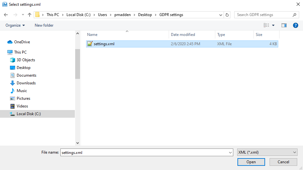The height and width of the screenshot is (170, 303).
Task: Expand the address bar history dropdown
Action: (221, 15)
